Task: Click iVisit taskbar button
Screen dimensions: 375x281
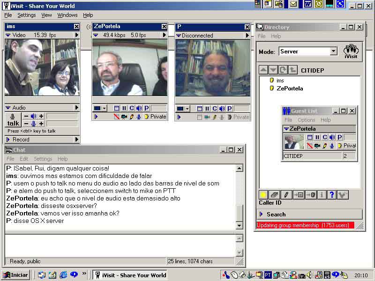Action: [x=130, y=275]
